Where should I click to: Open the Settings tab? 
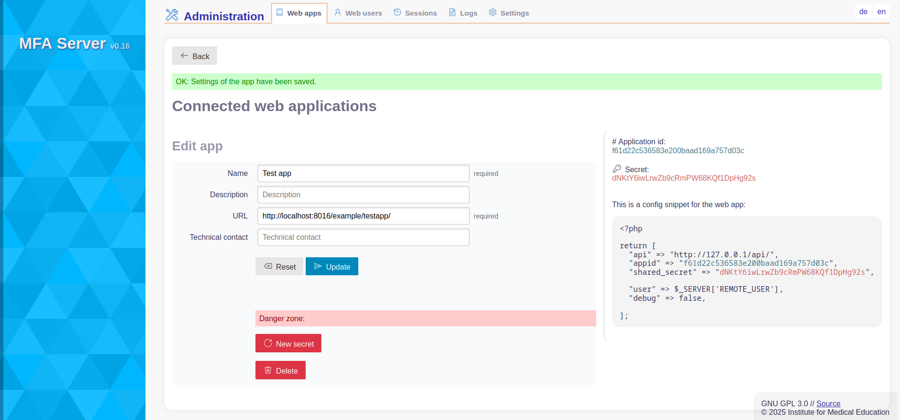click(509, 13)
